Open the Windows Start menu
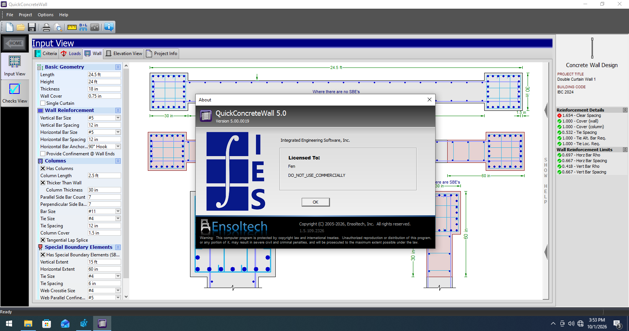This screenshot has height=331, width=629. click(9, 323)
